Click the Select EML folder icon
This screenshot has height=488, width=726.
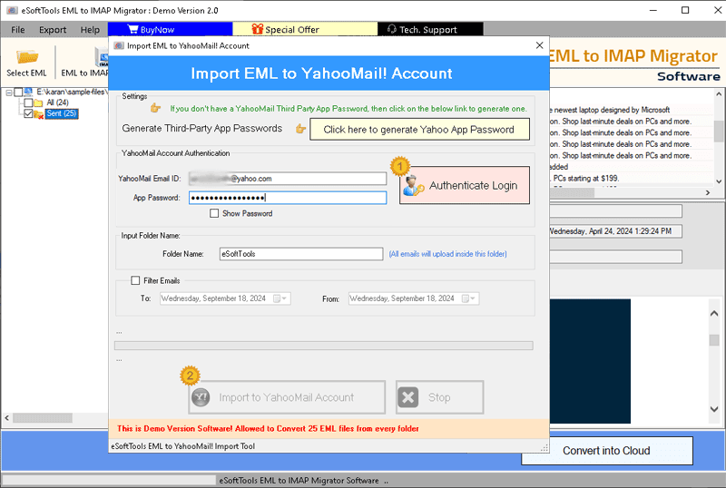[27, 57]
